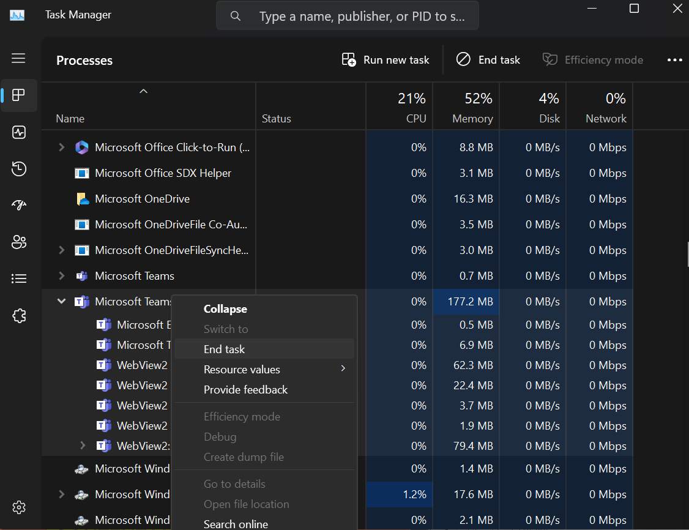Open Task Manager settings gear

pyautogui.click(x=19, y=507)
